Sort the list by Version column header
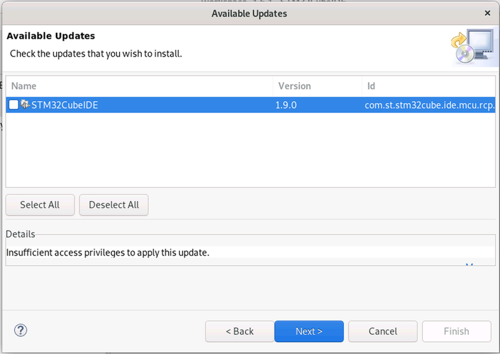The image size is (500, 354). (317, 86)
